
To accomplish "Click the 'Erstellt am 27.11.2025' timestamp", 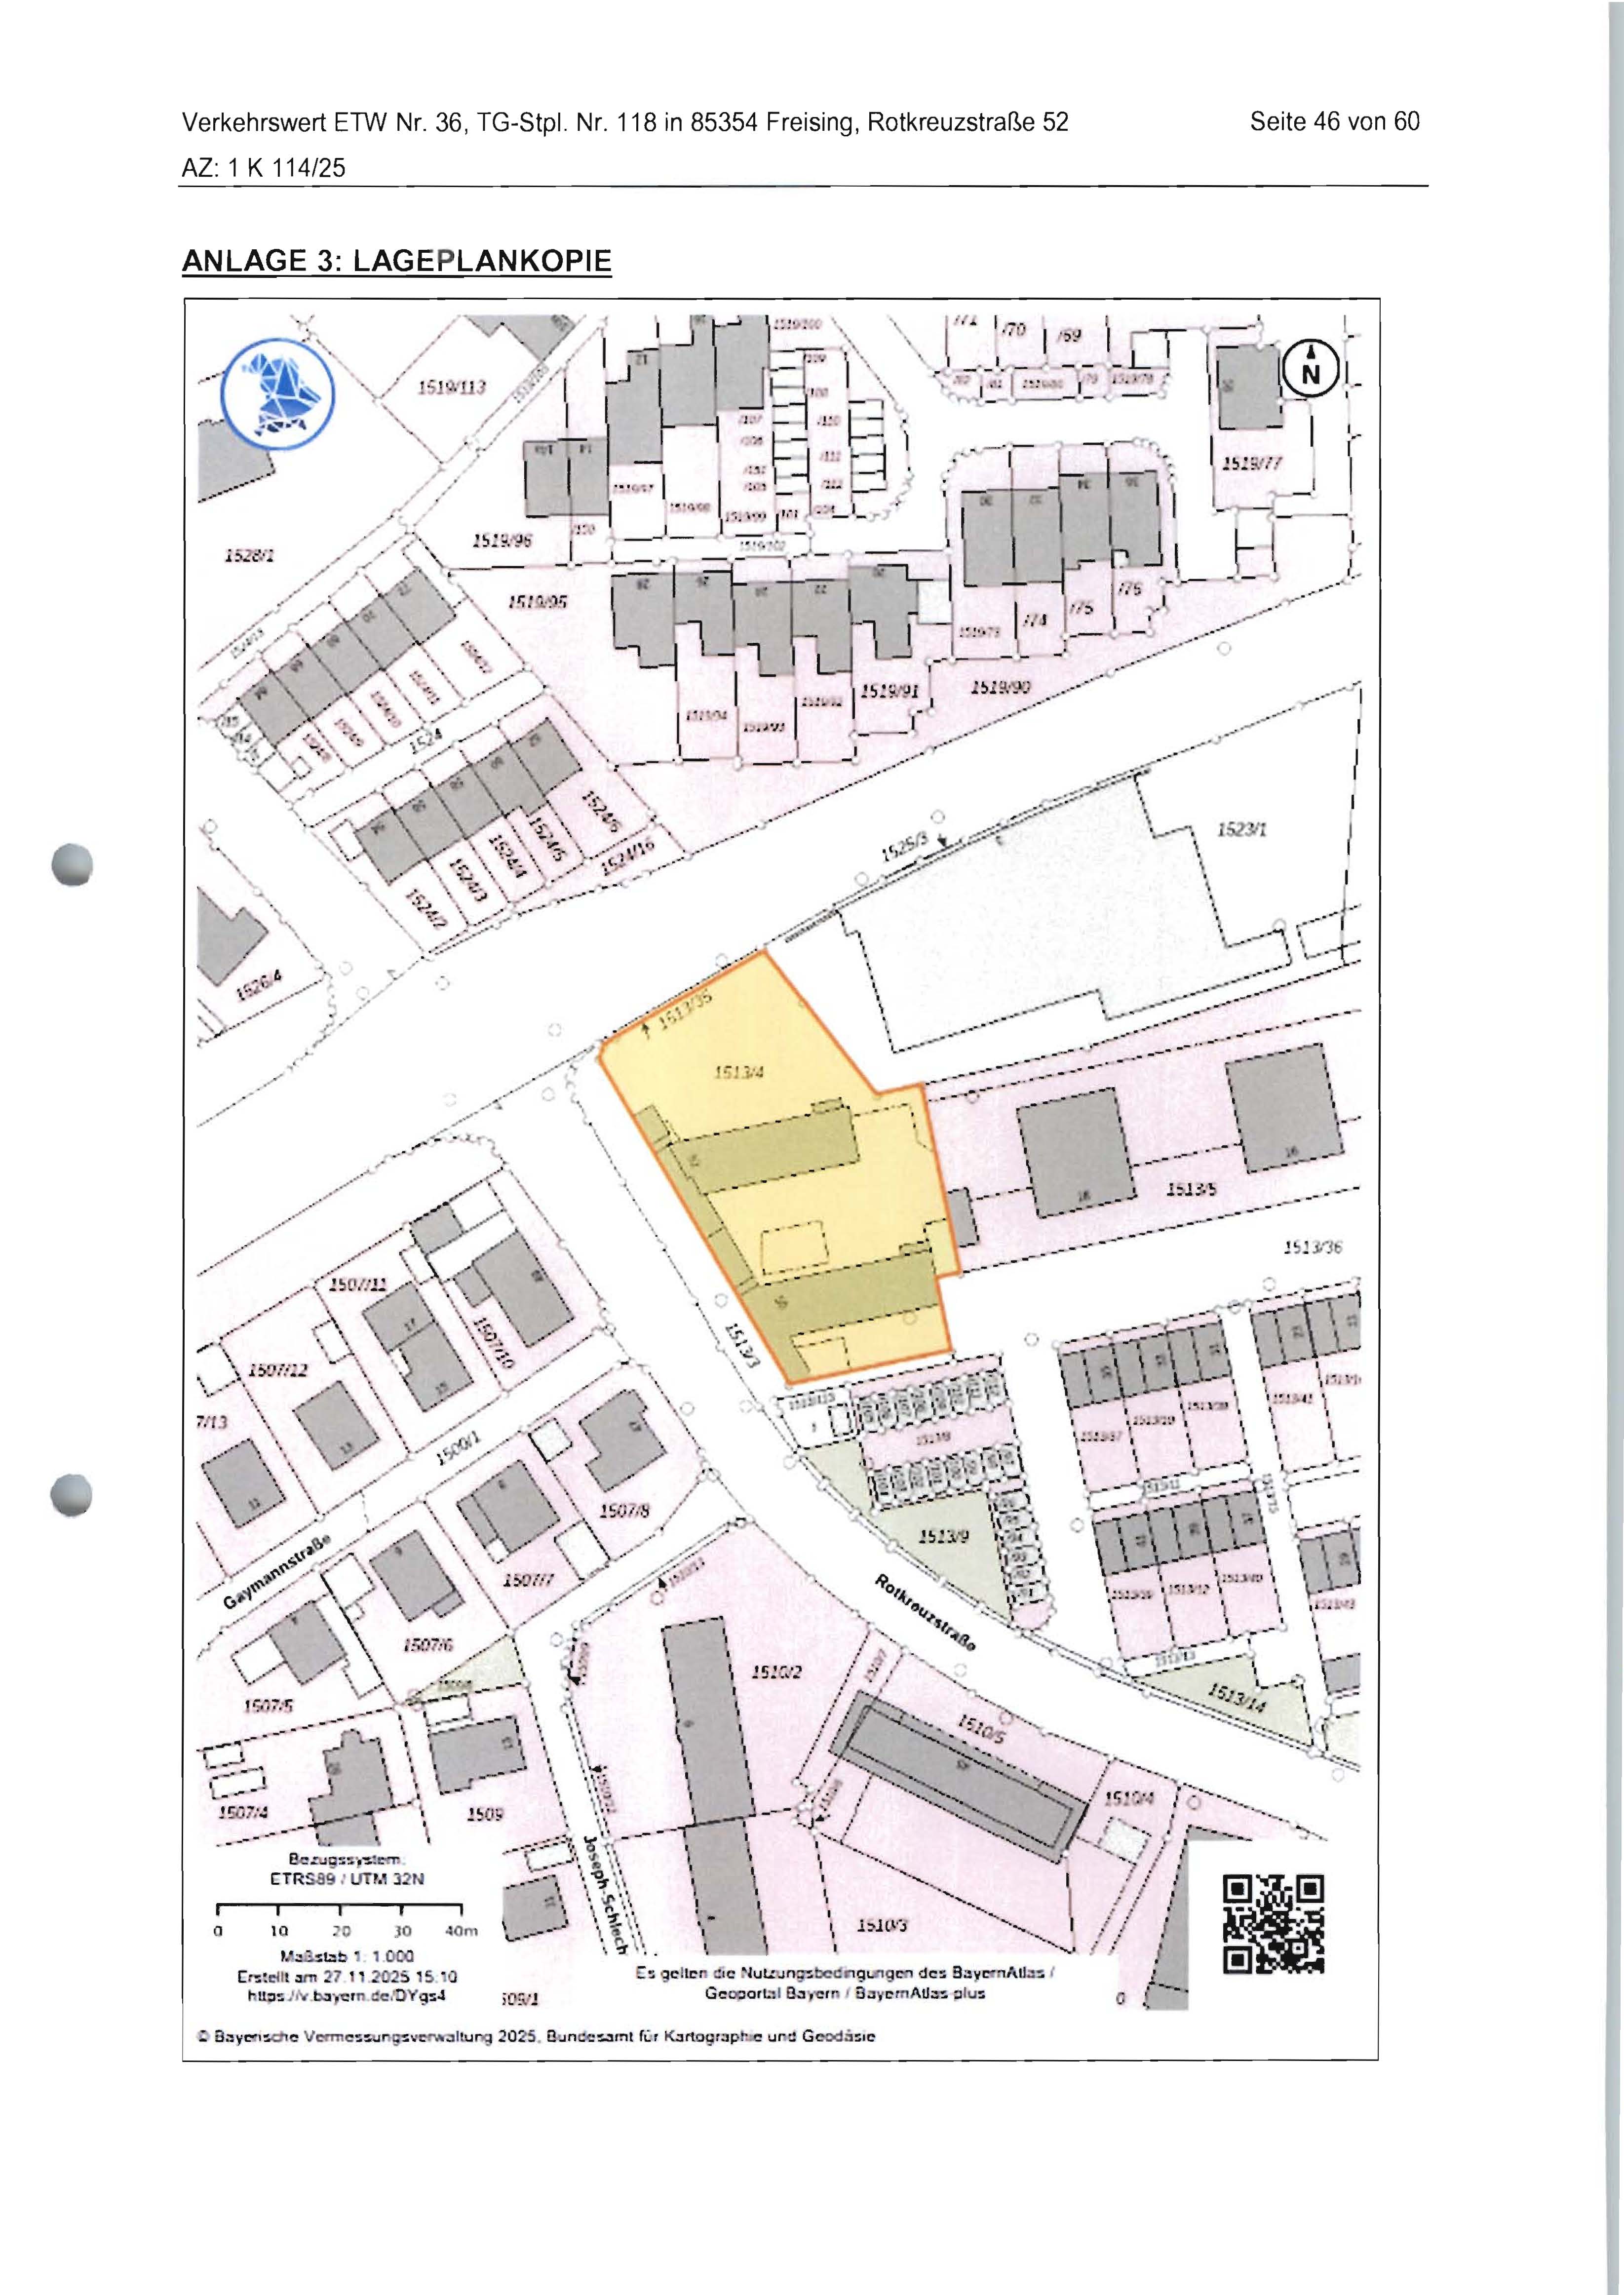I will (x=348, y=1976).
